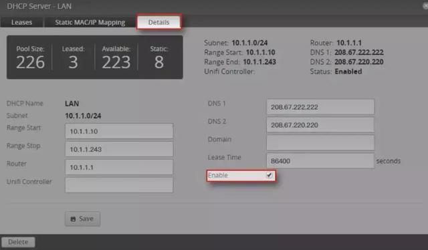Focus the DNS 1 input field
Image resolution: width=428 pixels, height=250 pixels.
(320, 107)
